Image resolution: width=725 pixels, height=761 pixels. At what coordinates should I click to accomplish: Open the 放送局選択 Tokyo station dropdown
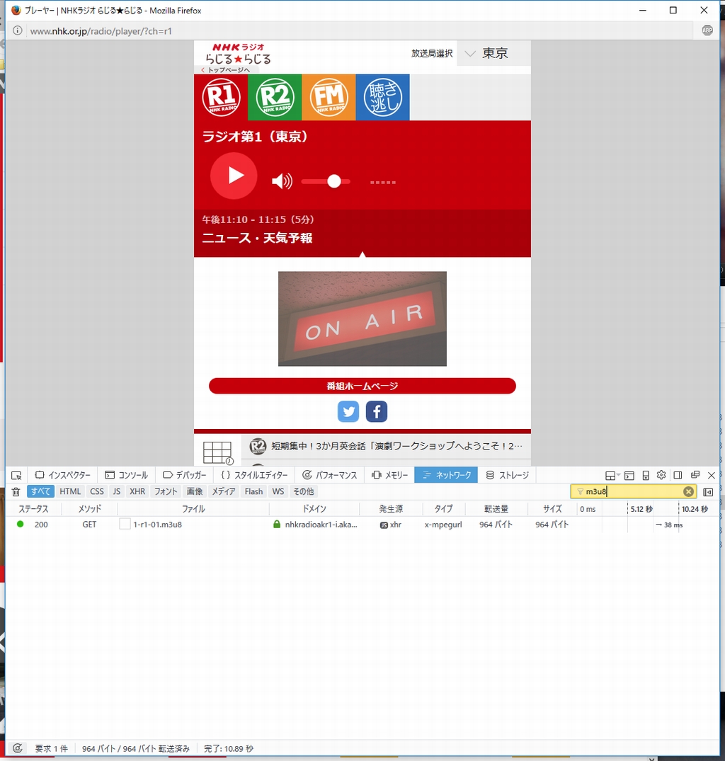[x=494, y=53]
